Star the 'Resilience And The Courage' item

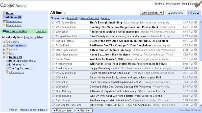pyautogui.click(x=53, y=45)
